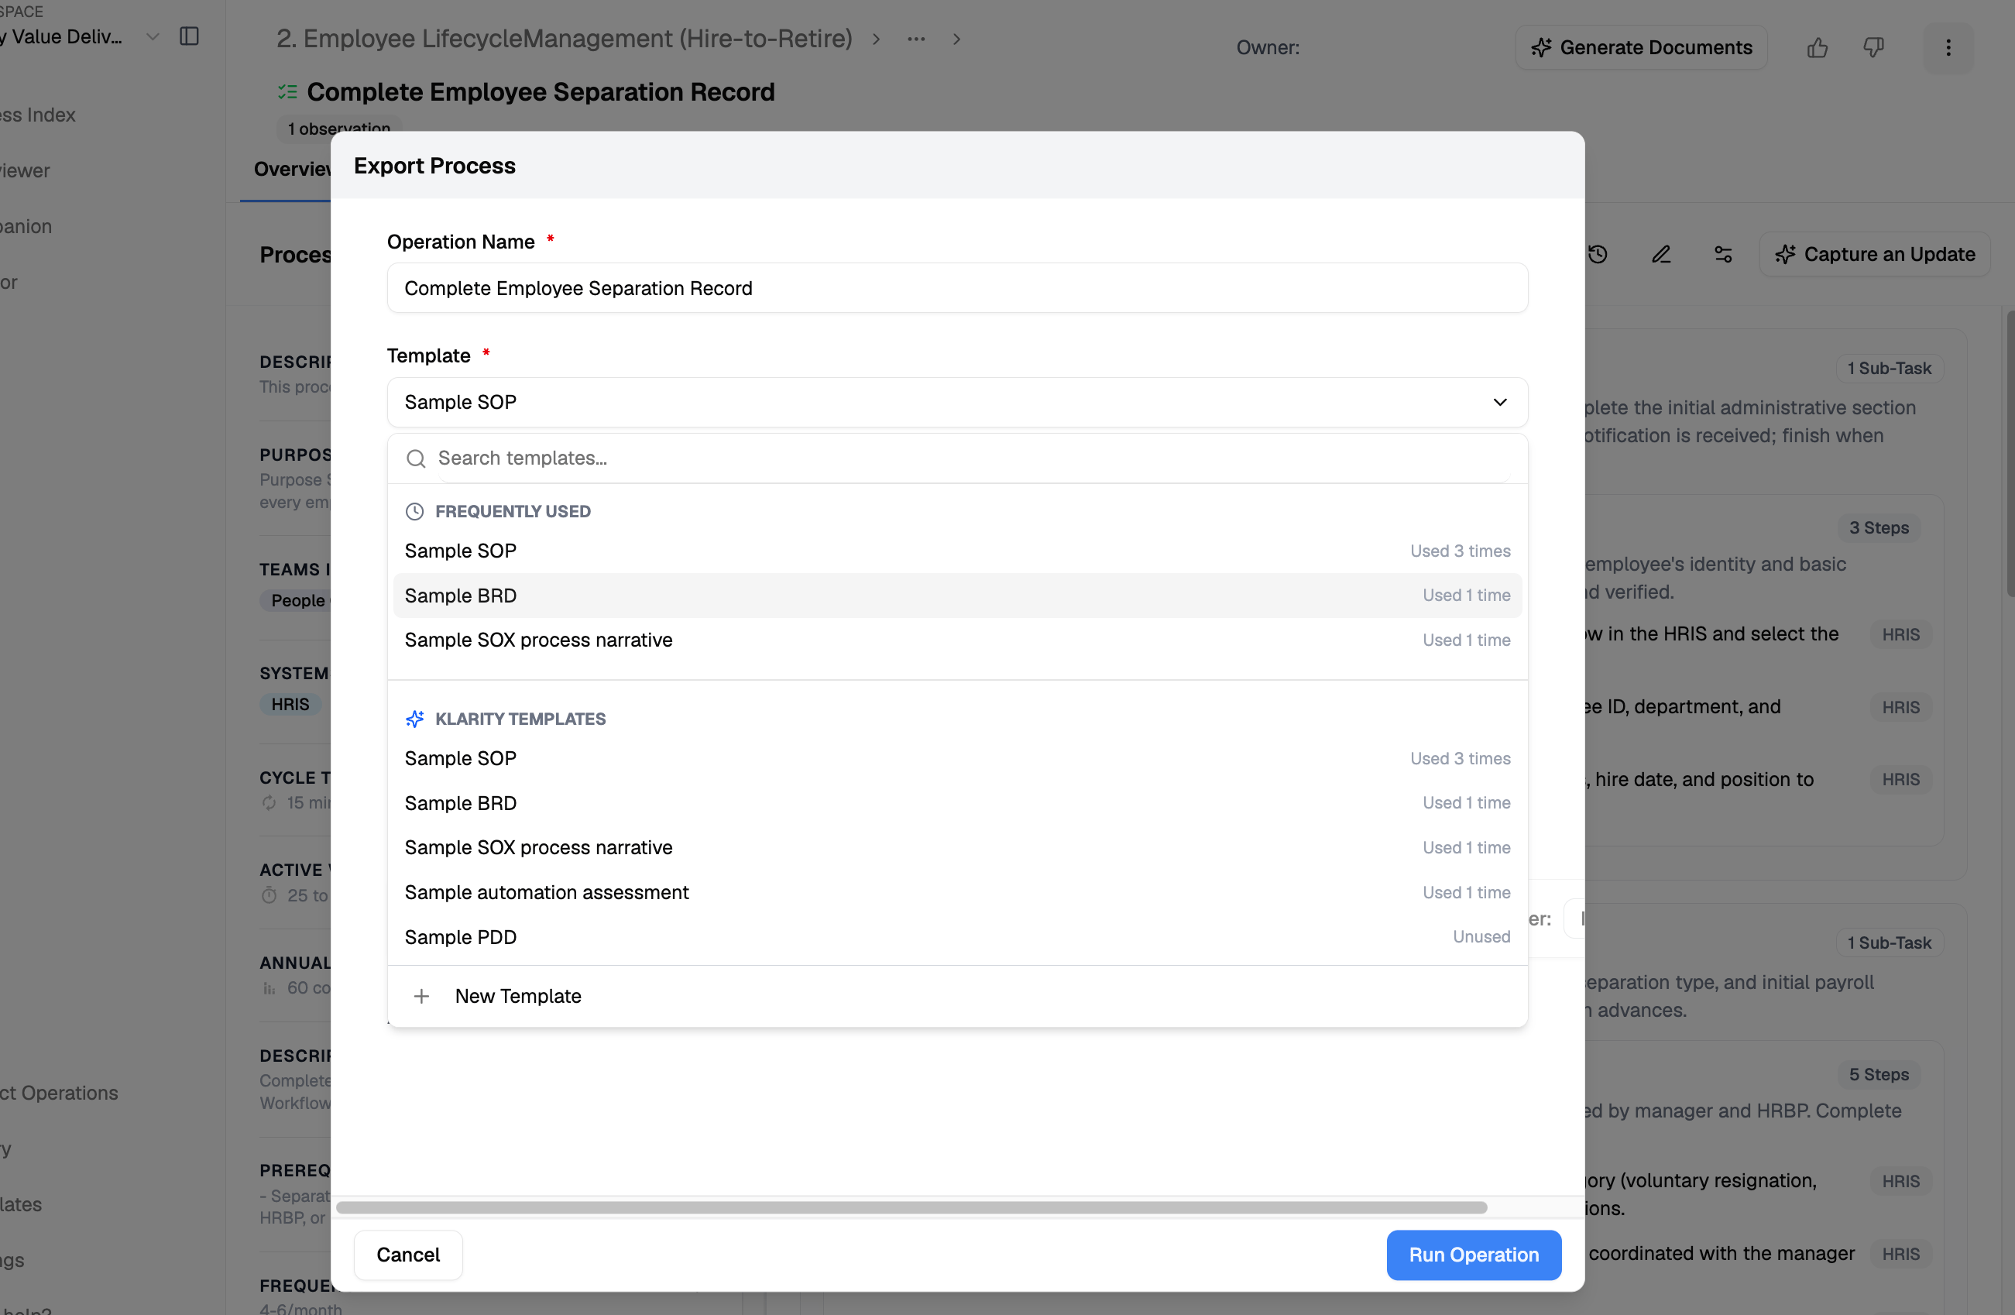
Task: Click the Search templates field
Action: coord(973,458)
